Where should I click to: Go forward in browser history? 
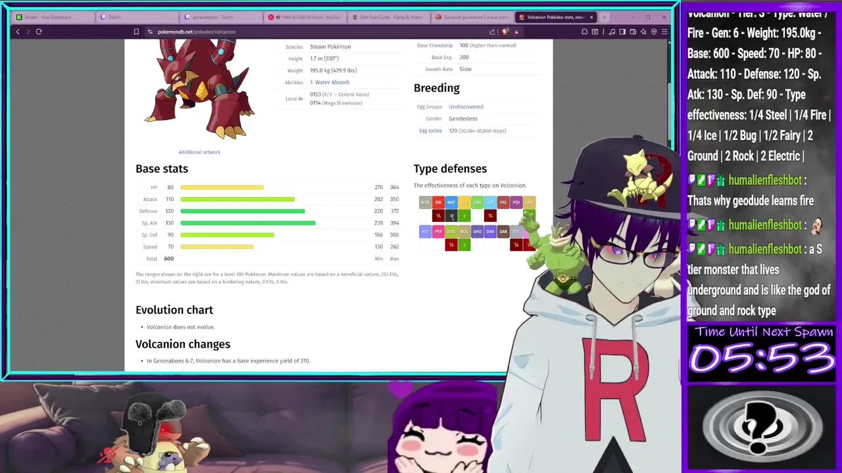pos(28,32)
